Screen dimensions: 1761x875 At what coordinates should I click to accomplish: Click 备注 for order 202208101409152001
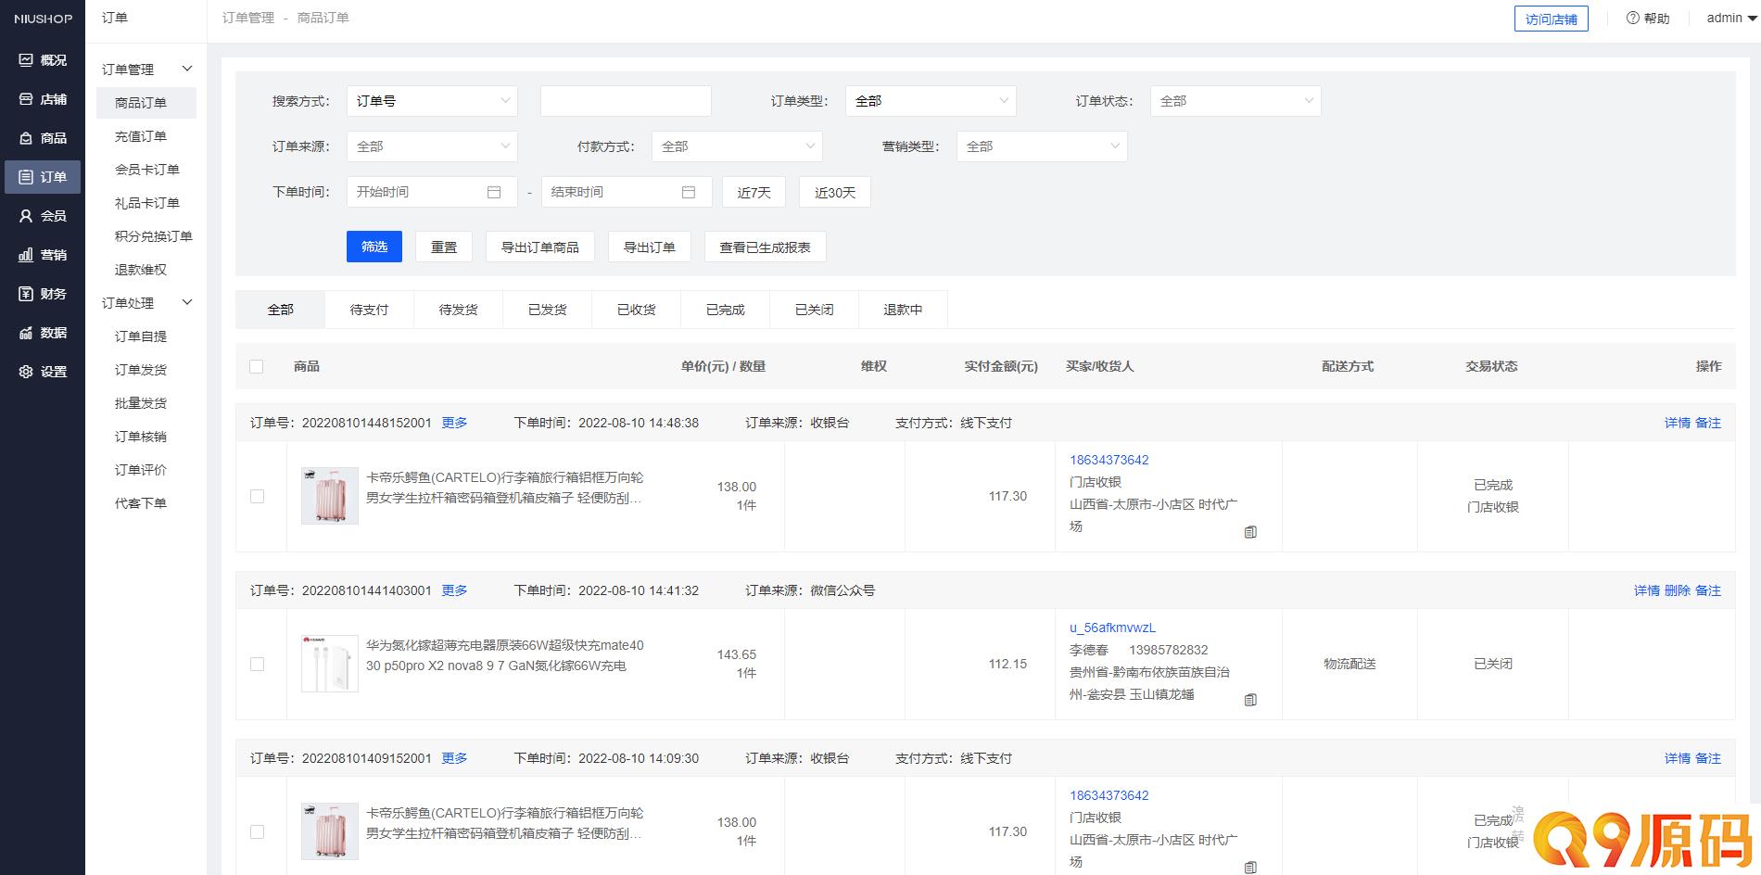point(1708,758)
